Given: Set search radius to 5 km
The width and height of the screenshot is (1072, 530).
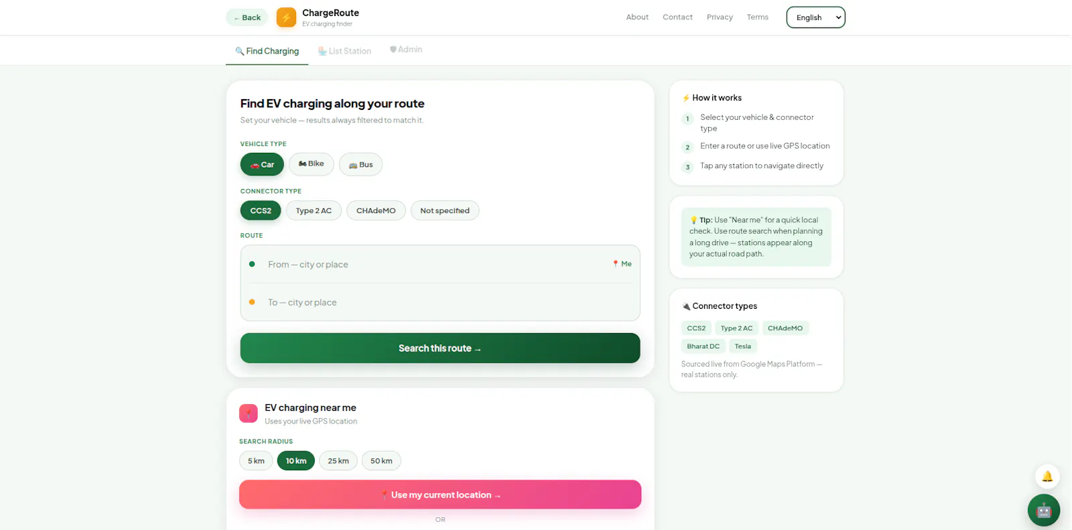Looking at the screenshot, I should [256, 461].
